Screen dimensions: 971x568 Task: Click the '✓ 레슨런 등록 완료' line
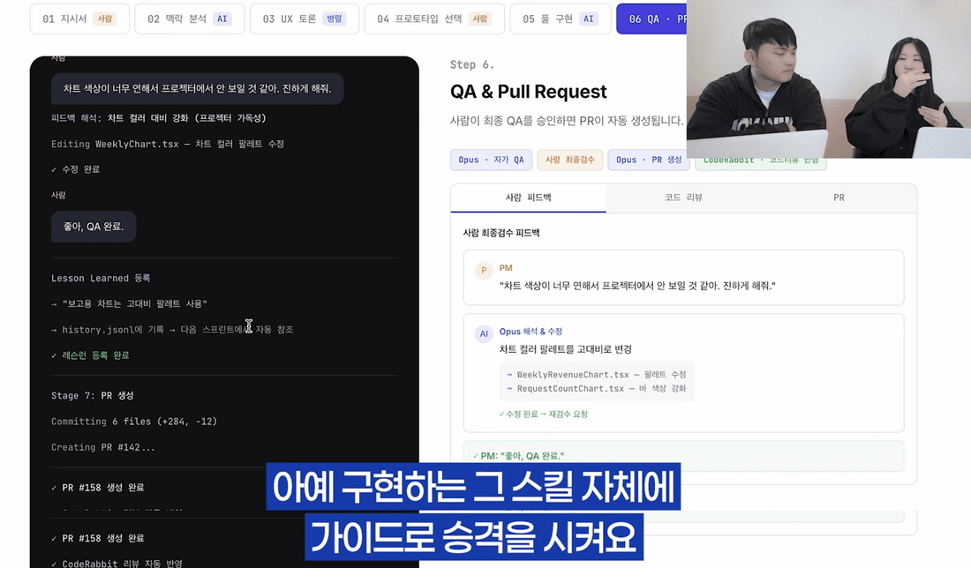90,355
